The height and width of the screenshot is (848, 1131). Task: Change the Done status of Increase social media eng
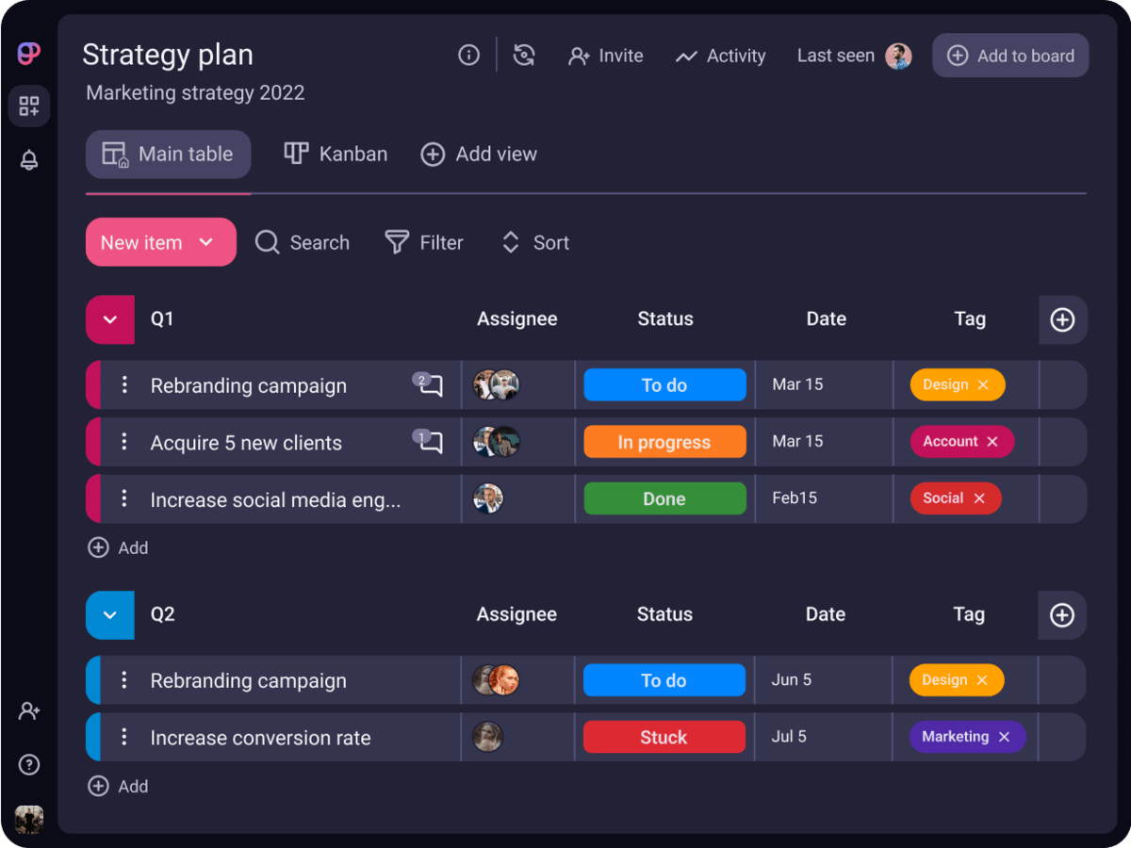coord(664,498)
